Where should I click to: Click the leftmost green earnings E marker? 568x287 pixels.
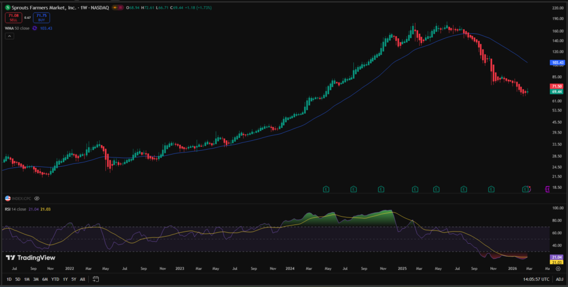326,189
